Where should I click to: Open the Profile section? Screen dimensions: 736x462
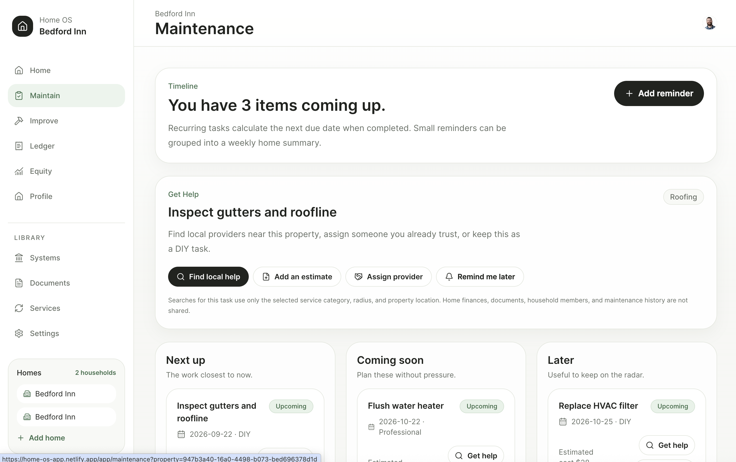coord(66,196)
